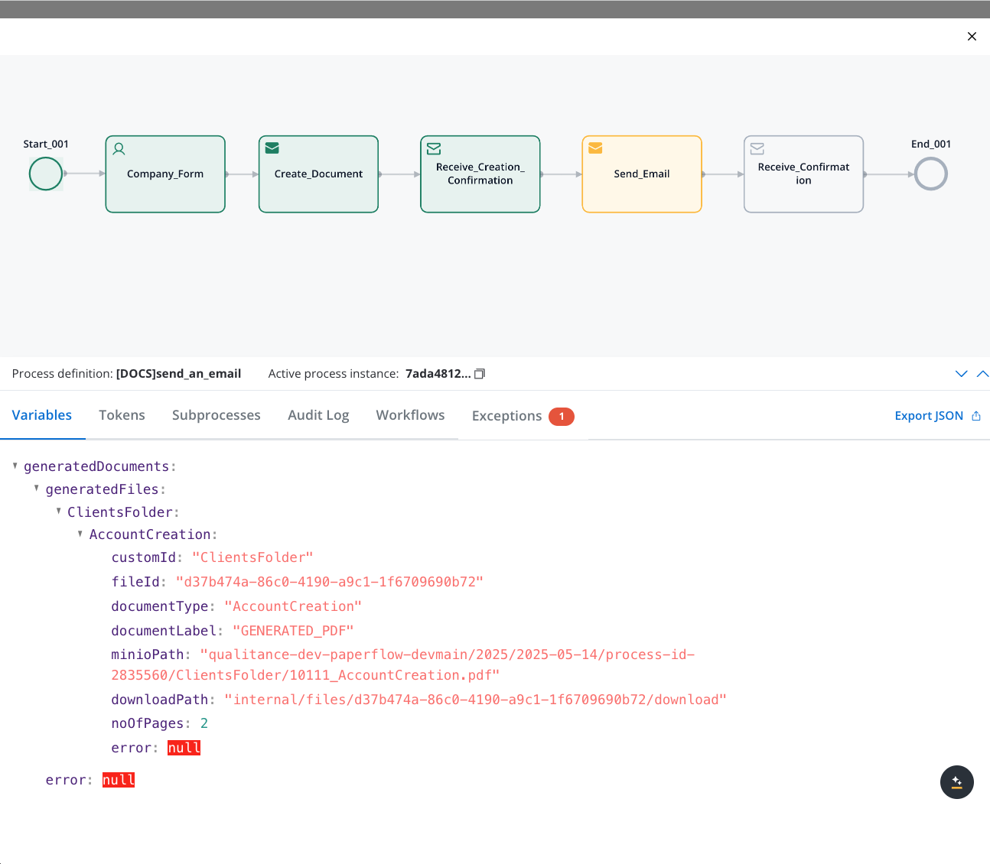
Task: Click the downloadPath value string
Action: coord(475,700)
